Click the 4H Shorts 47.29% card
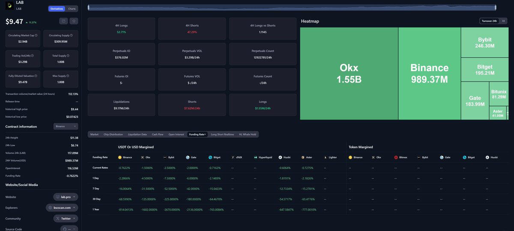This screenshot has width=514, height=231. point(192,29)
